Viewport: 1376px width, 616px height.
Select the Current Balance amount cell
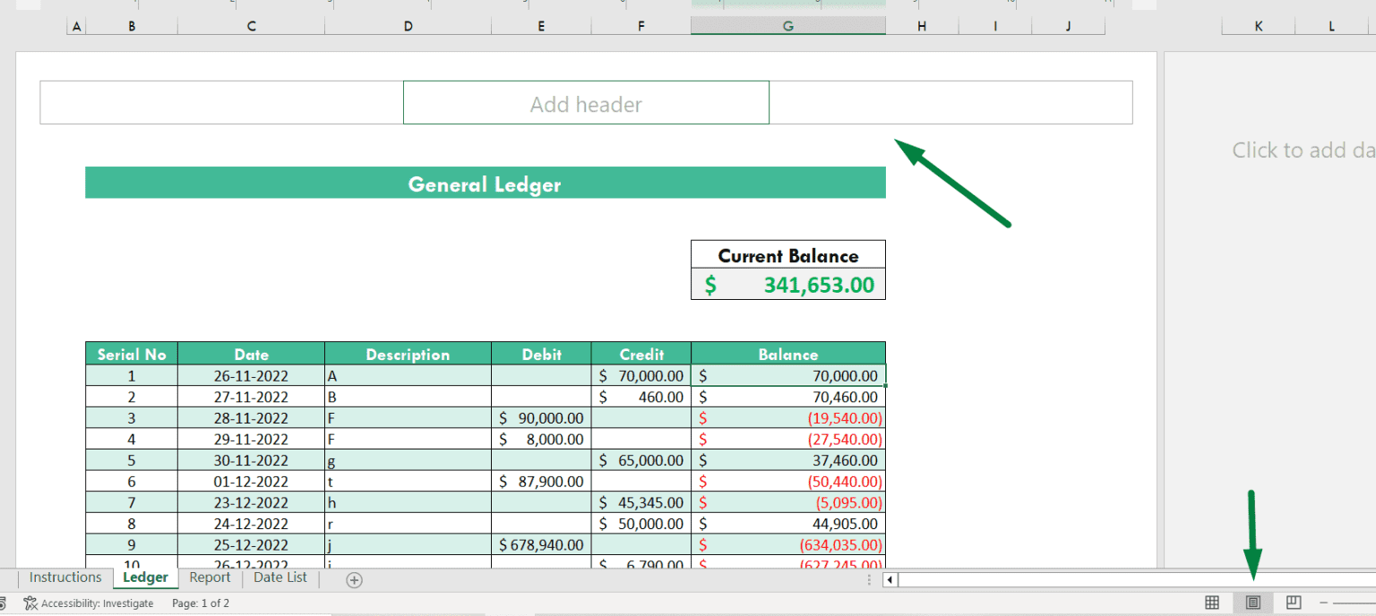787,284
